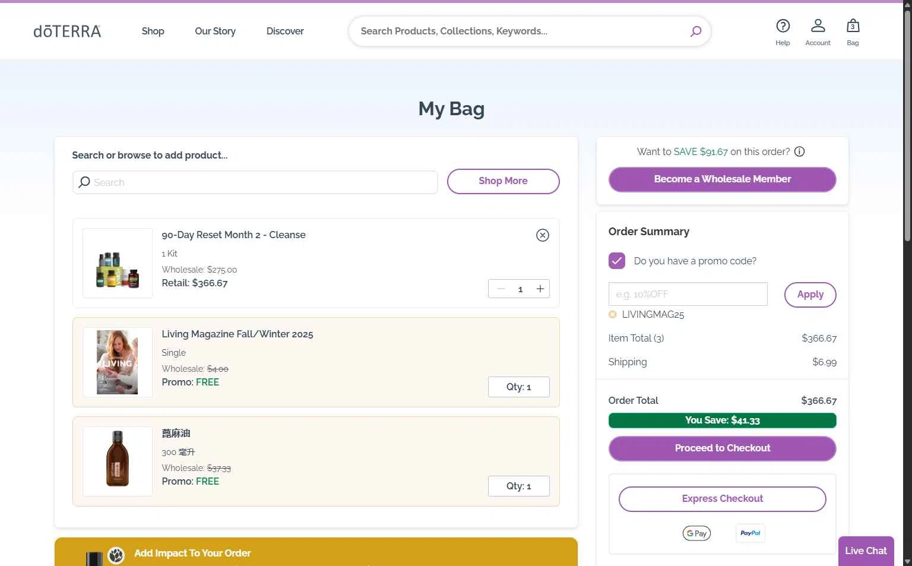912x566 pixels.
Task: Open the Account icon
Action: click(818, 32)
